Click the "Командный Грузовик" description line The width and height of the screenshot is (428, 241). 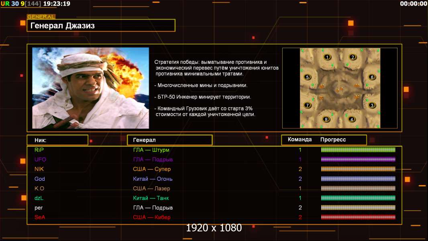[205, 111]
